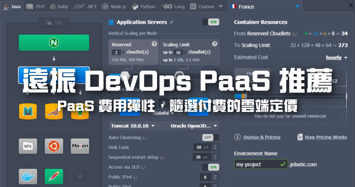Adjust the Disk Limit stepper arrows
Image resolution: width=355 pixels, height=187 pixels.
point(215,147)
